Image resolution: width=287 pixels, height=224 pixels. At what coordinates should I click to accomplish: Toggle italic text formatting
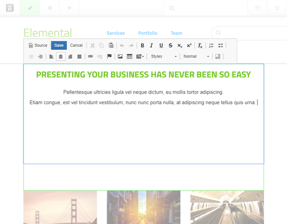pyautogui.click(x=151, y=45)
